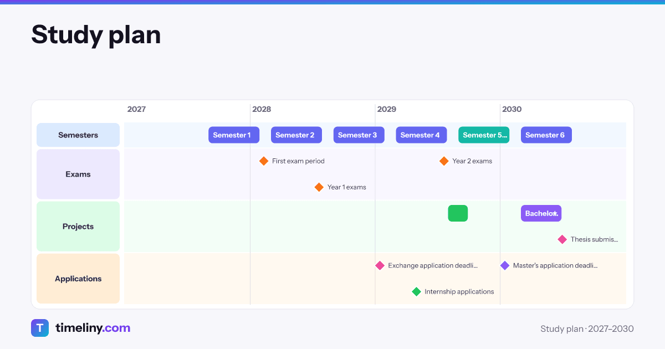Click the "Study plan · 2027–2030" footer caption
The width and height of the screenshot is (665, 349).
(587, 329)
